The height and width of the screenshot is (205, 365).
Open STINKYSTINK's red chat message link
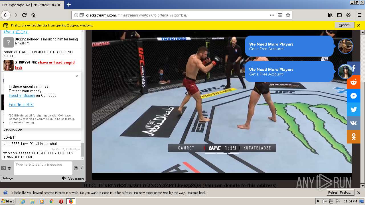pos(45,65)
